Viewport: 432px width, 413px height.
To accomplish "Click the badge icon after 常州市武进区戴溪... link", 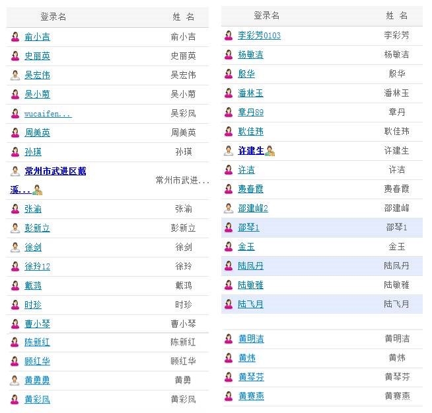I will (37, 190).
